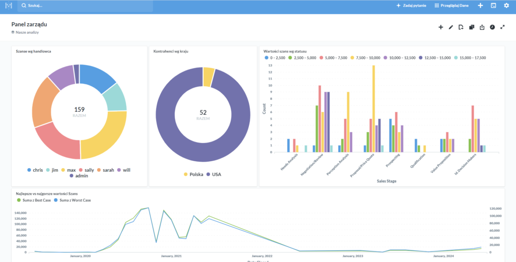Open the plus create menu in blue navigation bar

click(x=480, y=6)
